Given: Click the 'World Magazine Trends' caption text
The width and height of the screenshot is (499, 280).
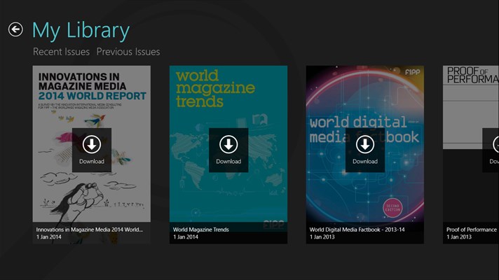Looking at the screenshot, I should coord(201,230).
